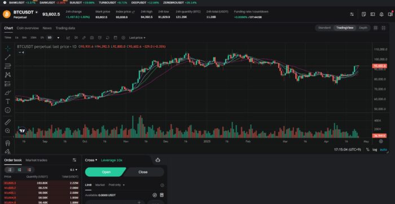Activate the chart zoom-in tool
The width and height of the screenshot is (395, 204).
8,131
